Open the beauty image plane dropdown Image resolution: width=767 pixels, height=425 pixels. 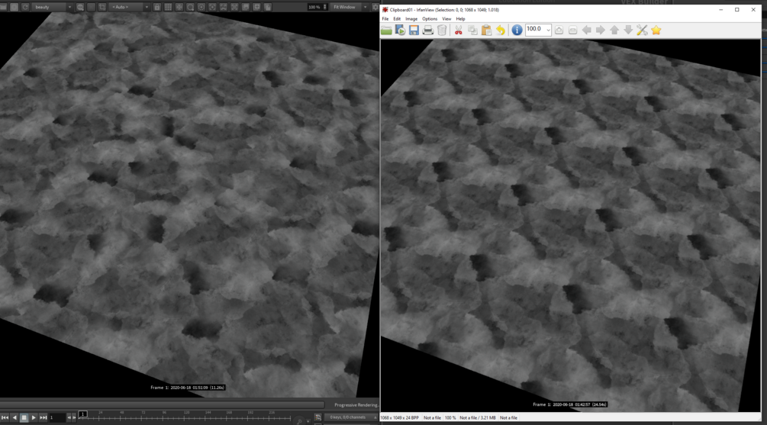(53, 7)
